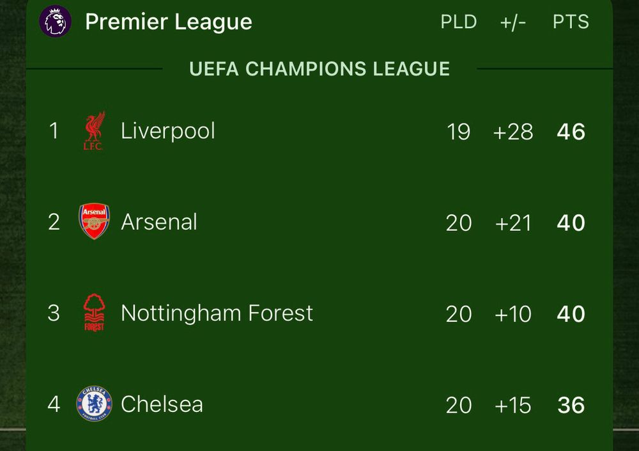Select the Arsenal club badge

(94, 221)
